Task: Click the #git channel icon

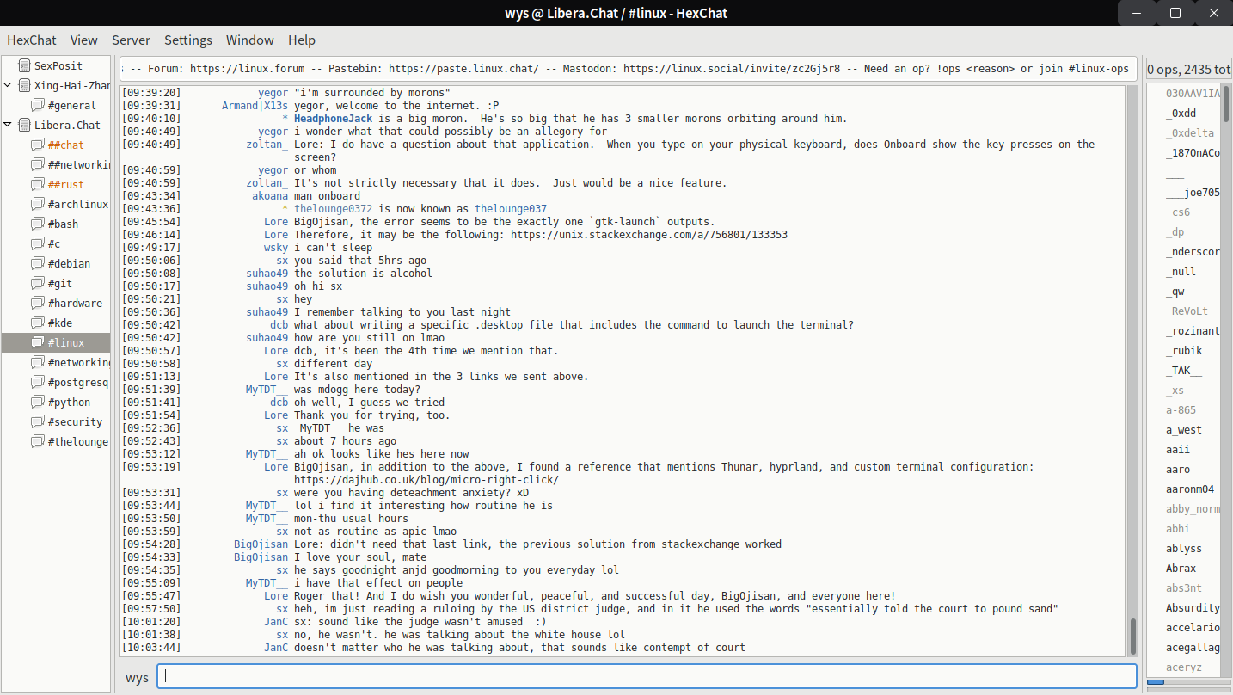Action: (37, 283)
